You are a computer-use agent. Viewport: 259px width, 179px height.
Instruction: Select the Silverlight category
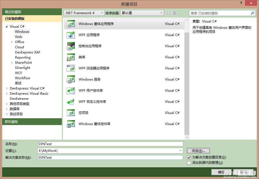pyautogui.click(x=23, y=68)
